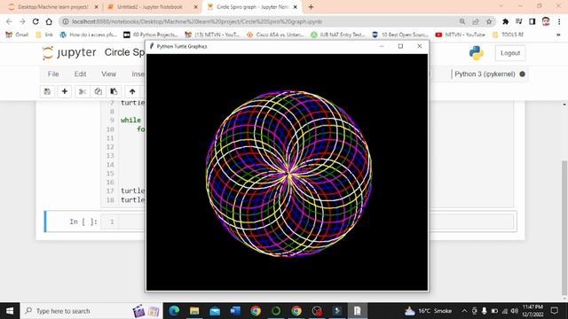The height and width of the screenshot is (319, 568).
Task: Reload the page in Chrome
Action: (35, 21)
